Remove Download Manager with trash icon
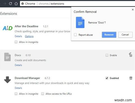 pos(131,78)
